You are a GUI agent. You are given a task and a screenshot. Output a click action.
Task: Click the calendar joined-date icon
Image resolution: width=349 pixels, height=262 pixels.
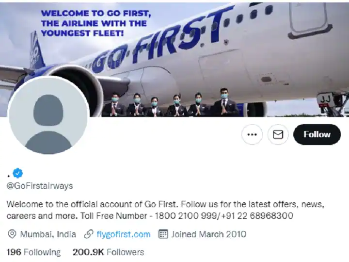tap(163, 234)
